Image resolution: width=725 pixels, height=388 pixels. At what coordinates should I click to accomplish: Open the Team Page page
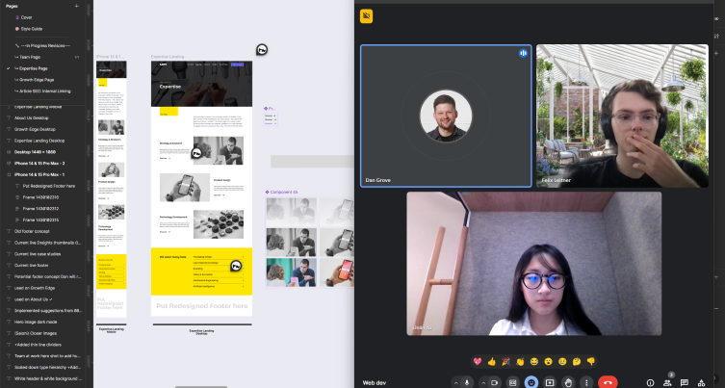[x=30, y=57]
